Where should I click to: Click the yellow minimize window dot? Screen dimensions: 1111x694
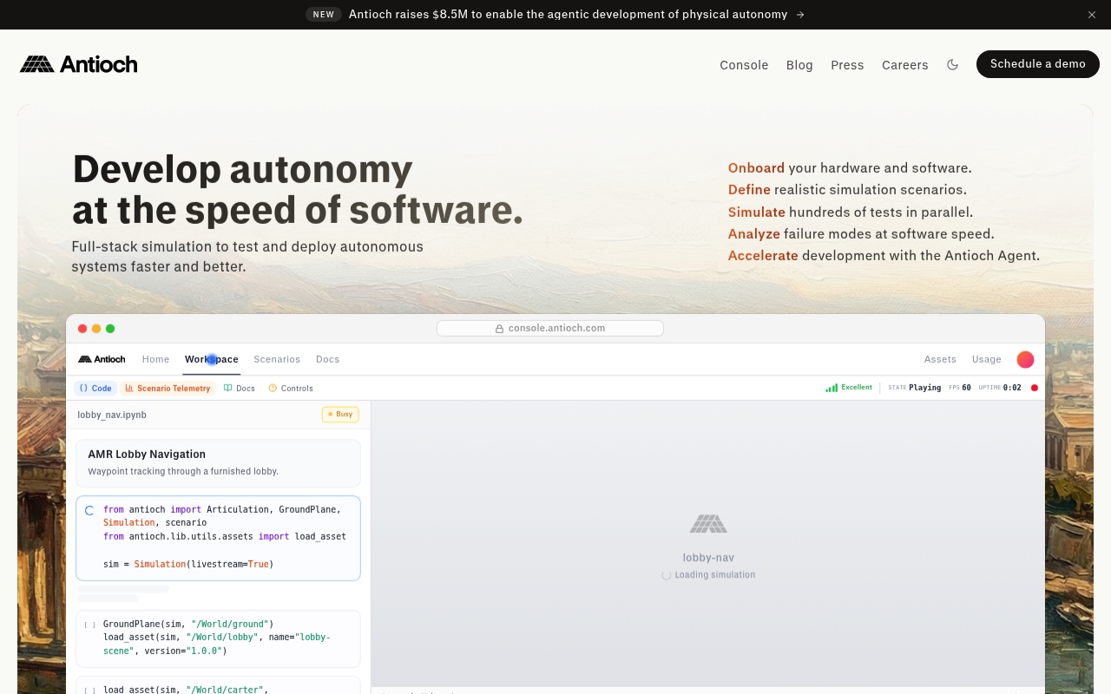(x=96, y=329)
